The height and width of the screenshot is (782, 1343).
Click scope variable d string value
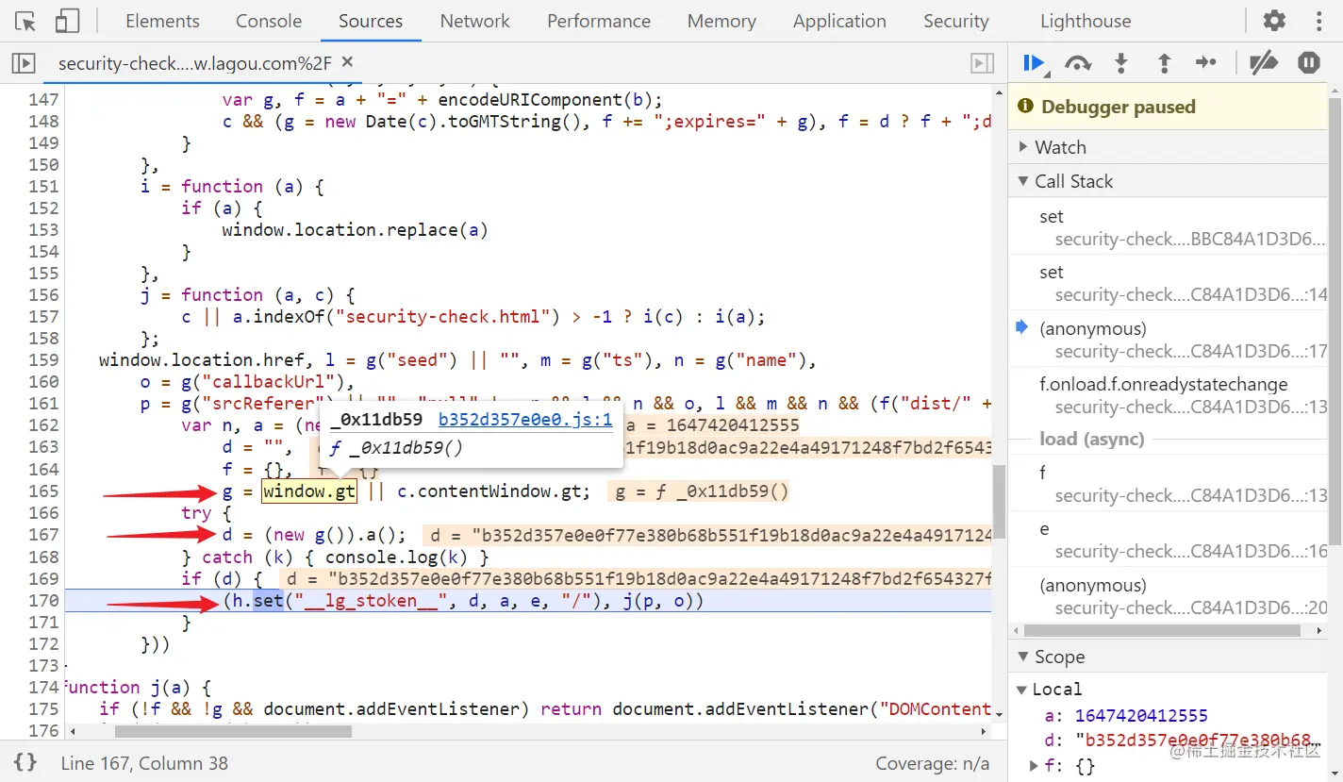(x=1198, y=740)
